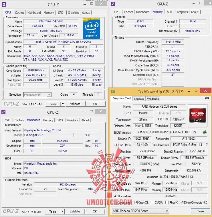Screen dimensions: 212x217
Task: Maximize the CPU-Z Mainboard window
Action: pyautogui.click(x=91, y=111)
